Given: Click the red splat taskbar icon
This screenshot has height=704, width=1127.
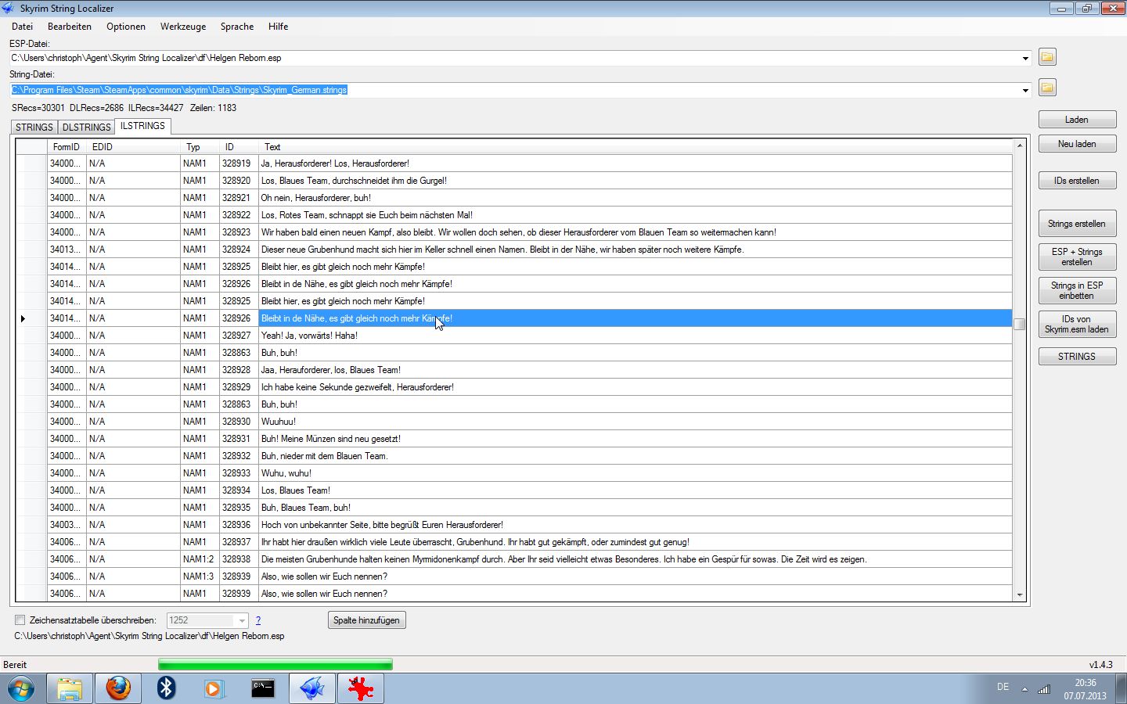Looking at the screenshot, I should [360, 688].
